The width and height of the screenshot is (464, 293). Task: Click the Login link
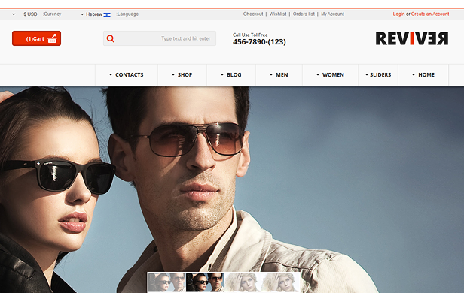[x=398, y=14]
